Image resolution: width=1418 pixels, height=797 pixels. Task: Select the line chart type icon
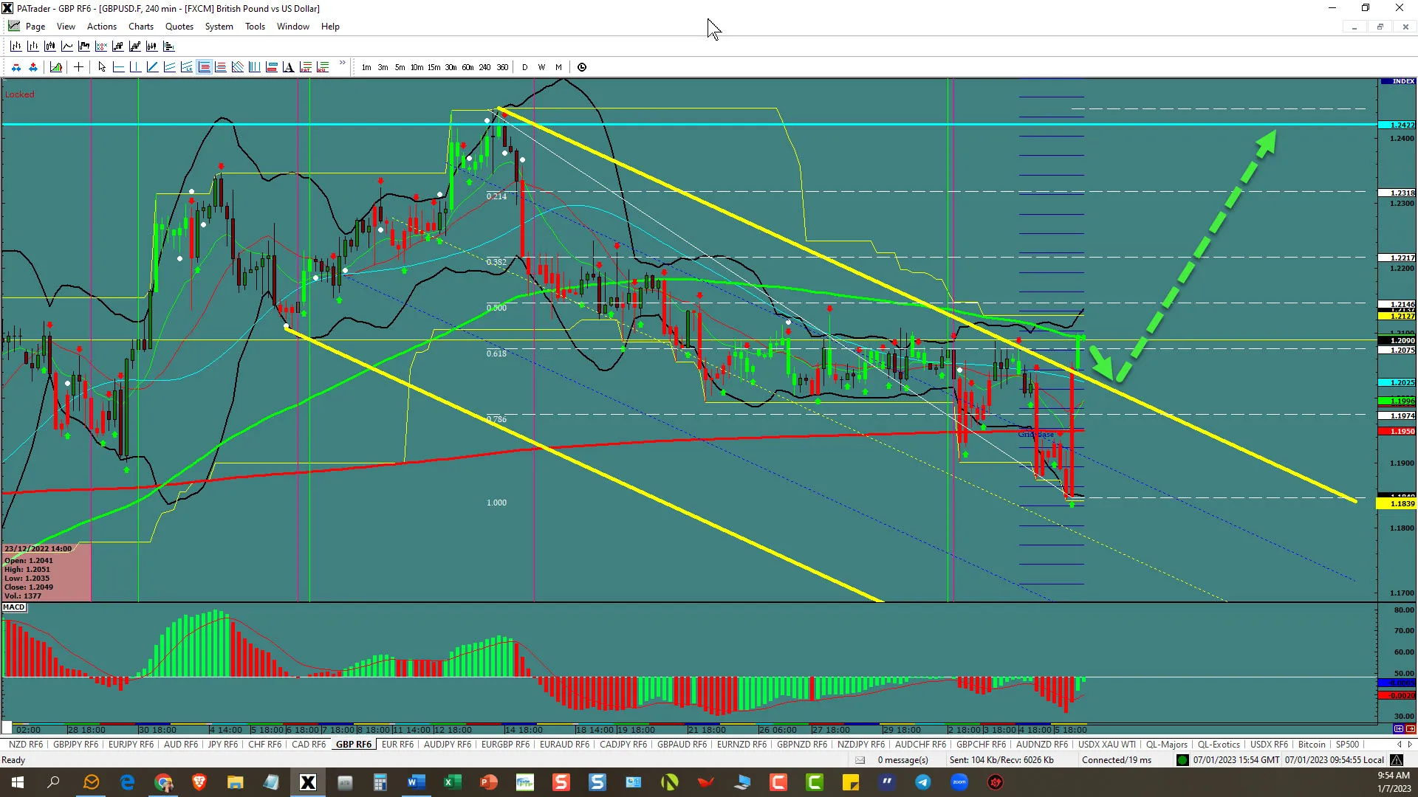[67, 46]
